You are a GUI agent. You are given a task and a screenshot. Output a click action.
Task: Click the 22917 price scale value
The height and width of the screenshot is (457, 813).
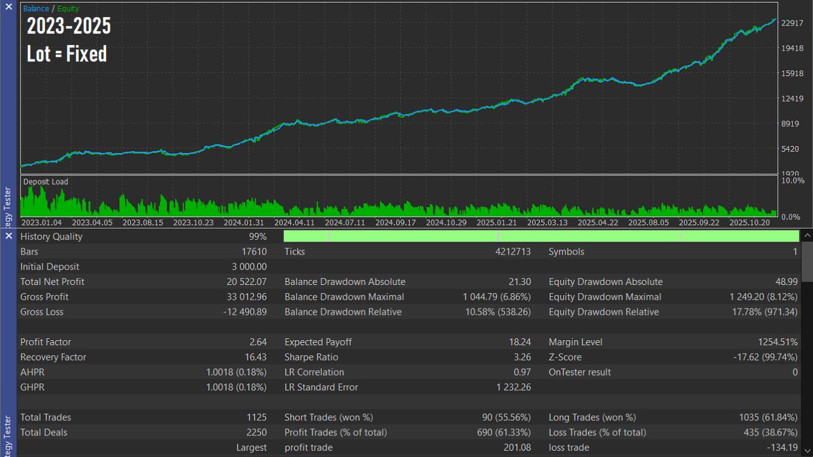793,23
